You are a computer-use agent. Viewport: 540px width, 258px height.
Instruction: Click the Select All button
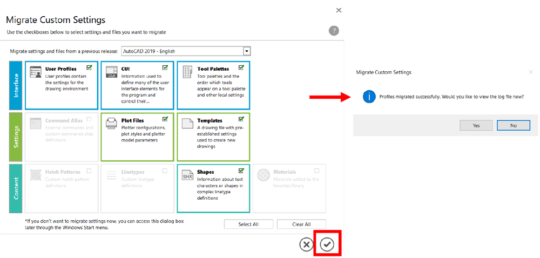[x=248, y=225]
